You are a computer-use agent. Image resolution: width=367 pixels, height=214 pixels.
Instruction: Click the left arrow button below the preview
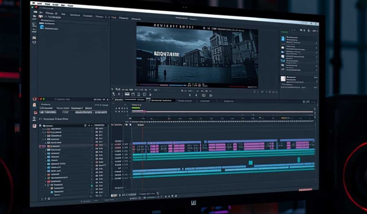point(190,95)
